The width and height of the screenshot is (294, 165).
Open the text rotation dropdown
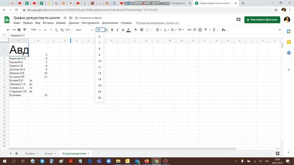(x=181, y=30)
